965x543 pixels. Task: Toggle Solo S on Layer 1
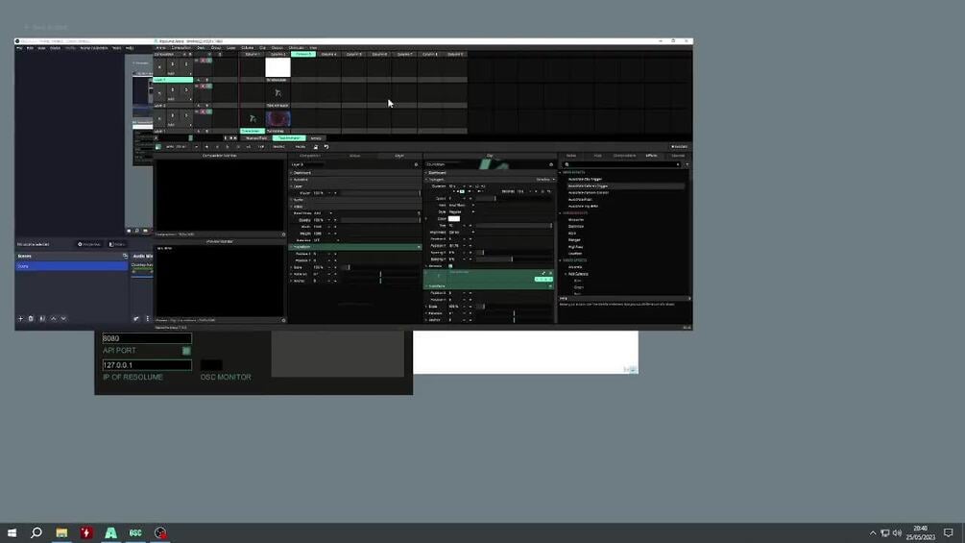pyautogui.click(x=186, y=117)
